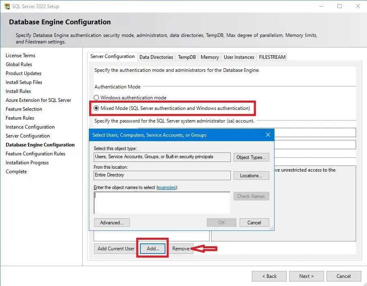Screen dimensions: 367x286
Task: Open the TempDB tab
Action: [x=187, y=57]
